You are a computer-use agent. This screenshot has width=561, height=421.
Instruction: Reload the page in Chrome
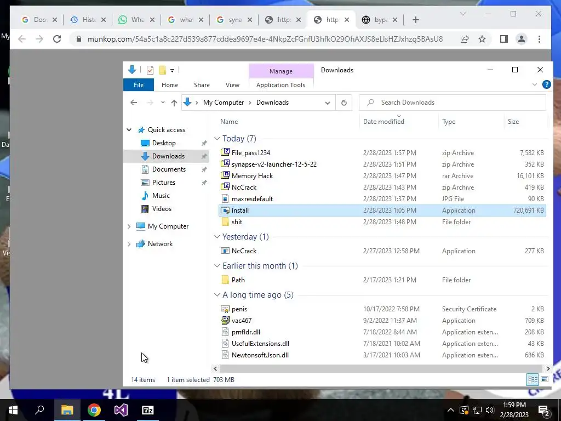(x=57, y=39)
